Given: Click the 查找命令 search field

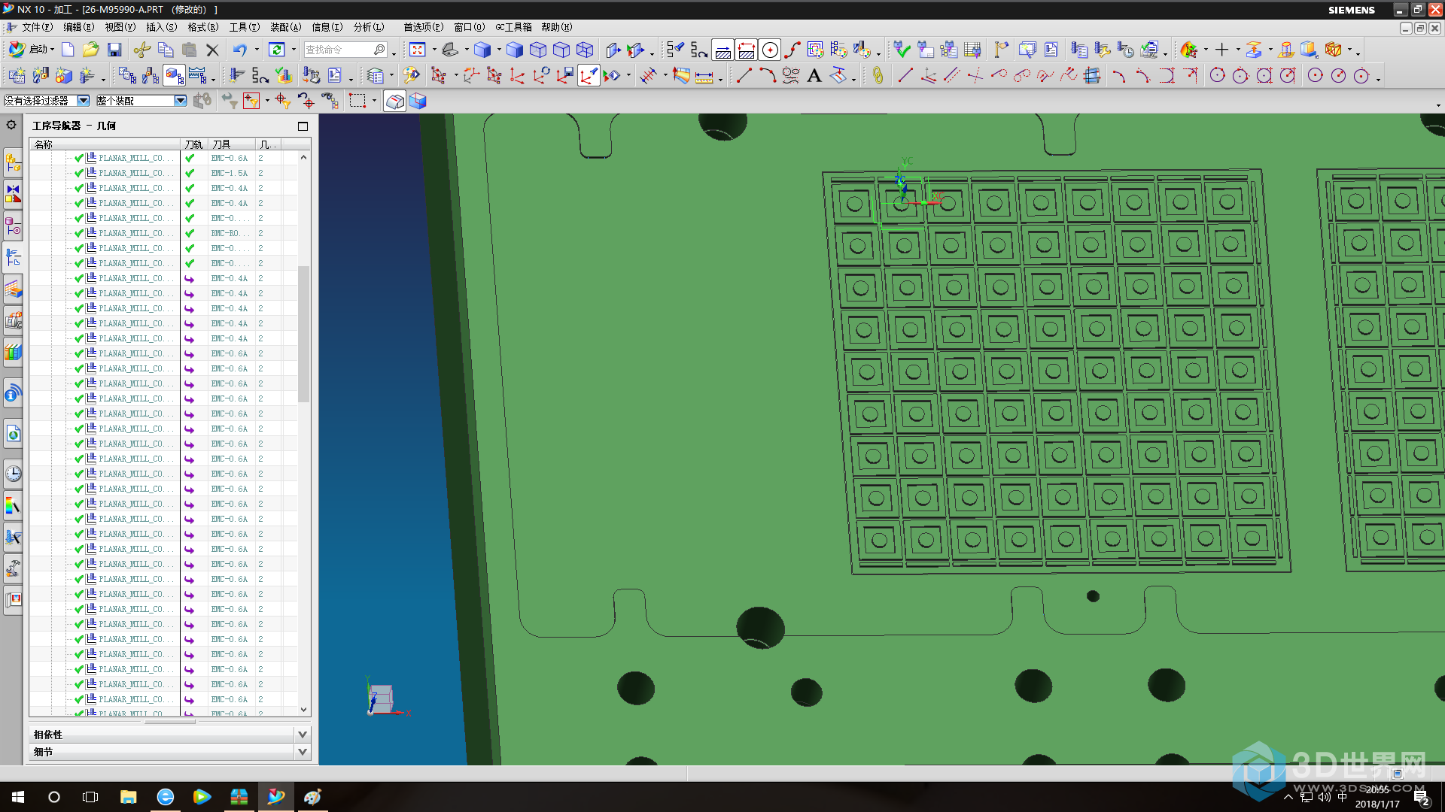Looking at the screenshot, I should (345, 50).
